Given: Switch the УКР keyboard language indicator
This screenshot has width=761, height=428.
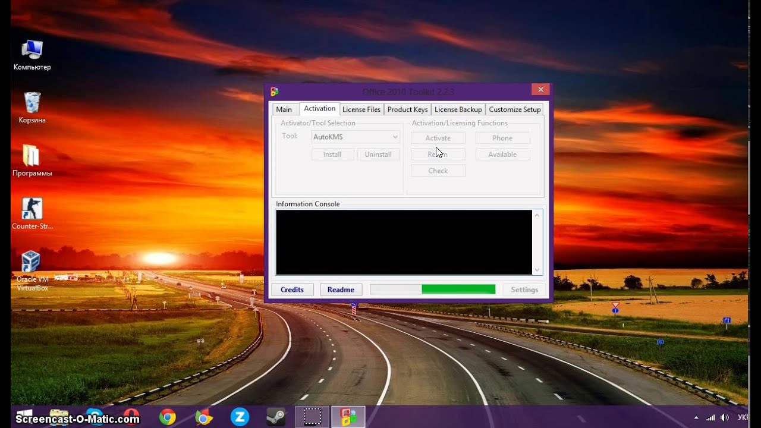Looking at the screenshot, I should (743, 418).
